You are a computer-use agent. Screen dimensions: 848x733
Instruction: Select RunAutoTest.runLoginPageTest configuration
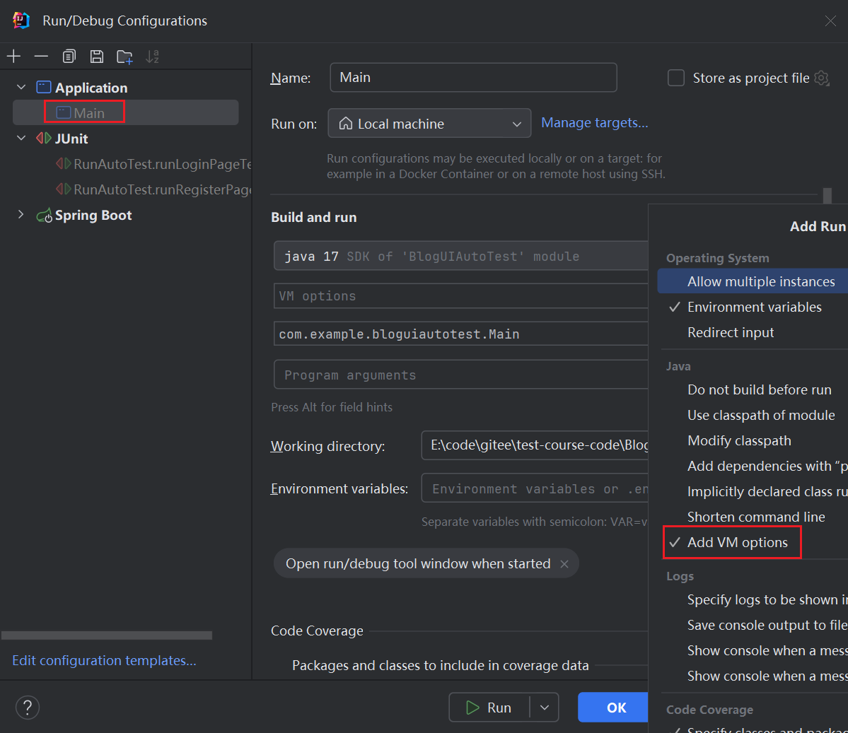tap(154, 164)
